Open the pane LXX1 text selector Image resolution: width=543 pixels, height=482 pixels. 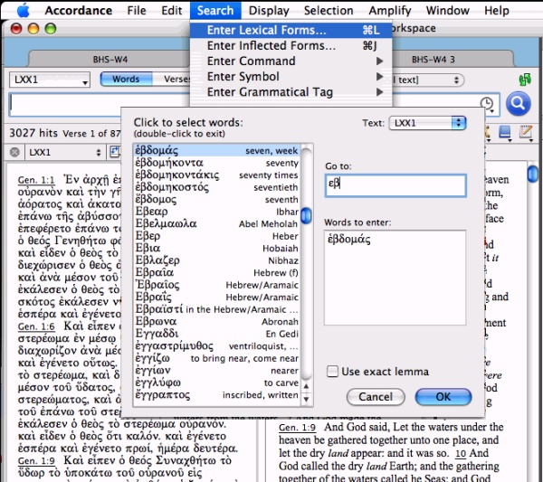pyautogui.click(x=64, y=152)
